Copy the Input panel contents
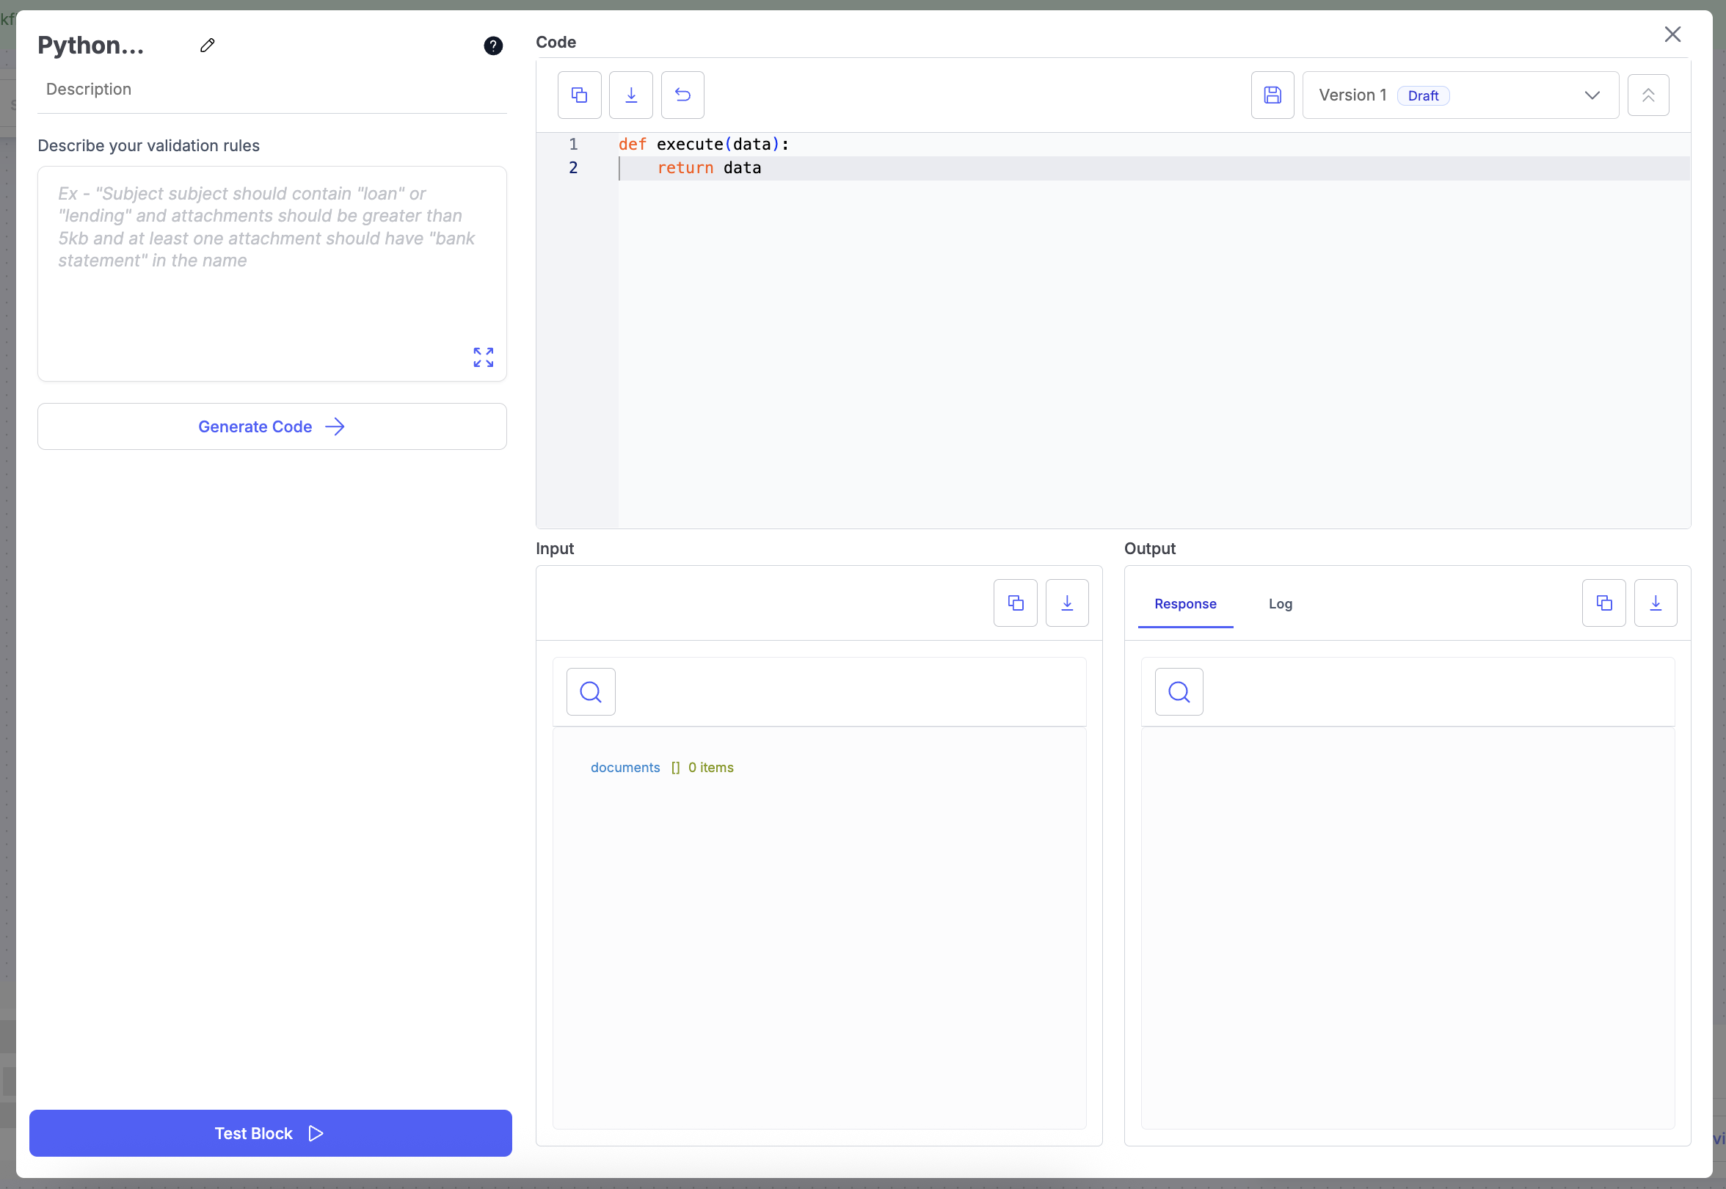This screenshot has width=1726, height=1189. [1015, 603]
